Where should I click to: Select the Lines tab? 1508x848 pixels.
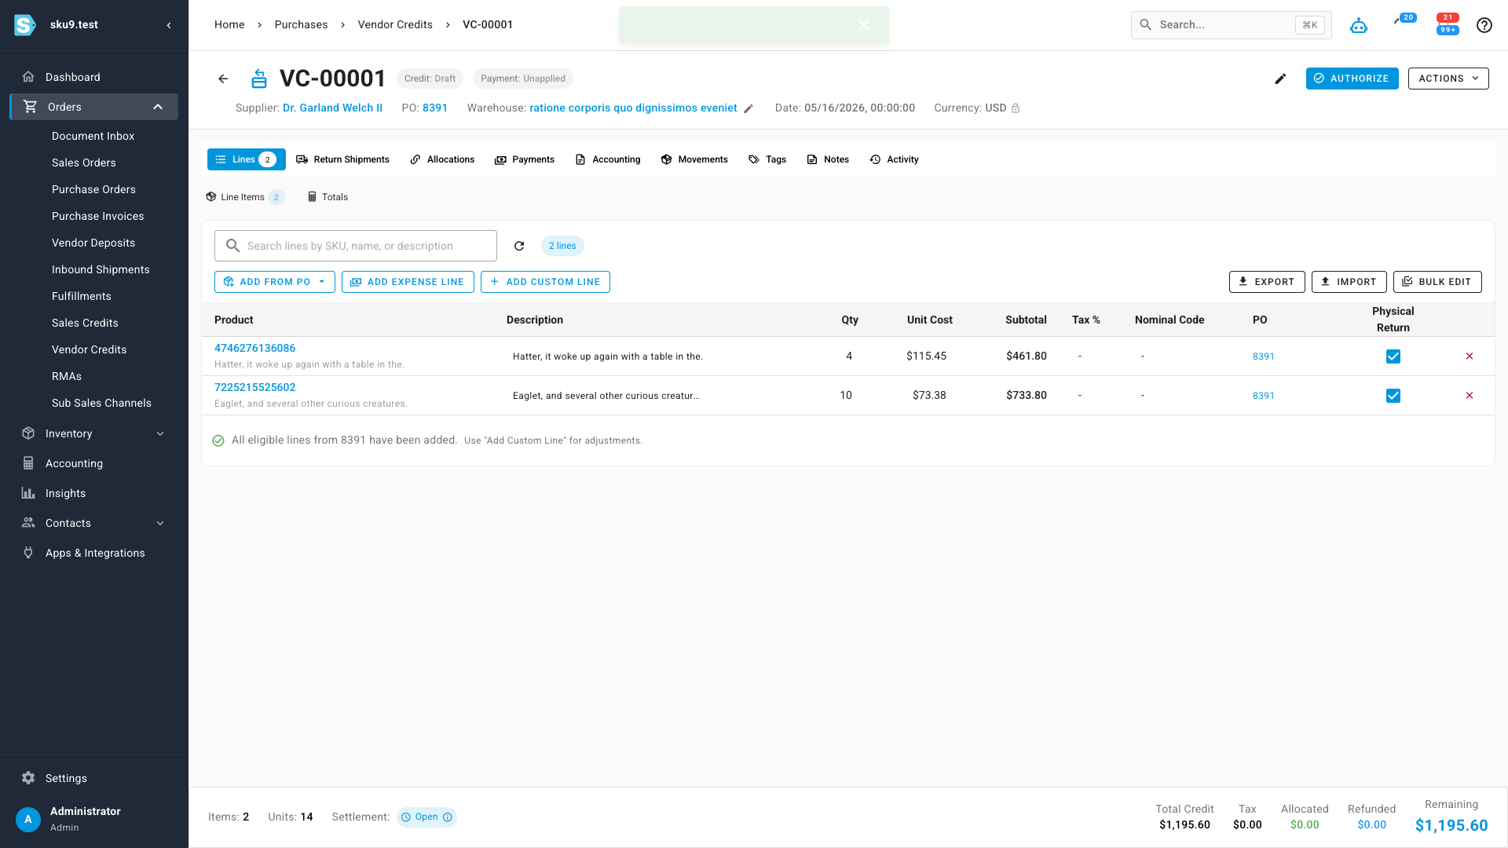246,159
